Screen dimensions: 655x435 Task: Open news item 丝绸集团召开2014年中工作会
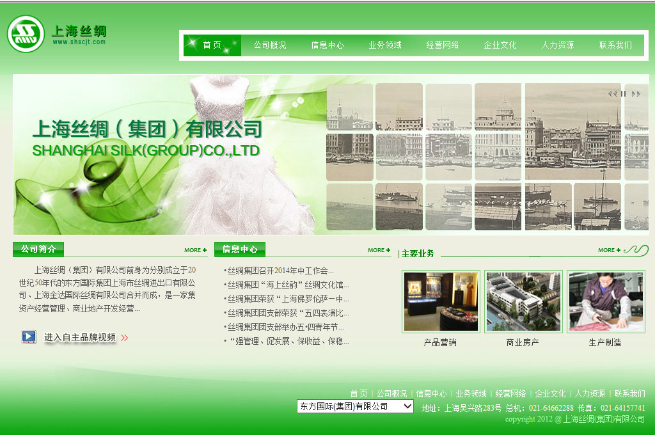coord(280,271)
